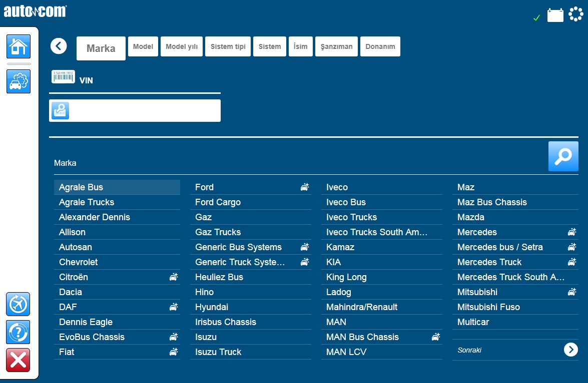588x383 pixels.
Task: Click the back arrow button
Action: click(59, 46)
